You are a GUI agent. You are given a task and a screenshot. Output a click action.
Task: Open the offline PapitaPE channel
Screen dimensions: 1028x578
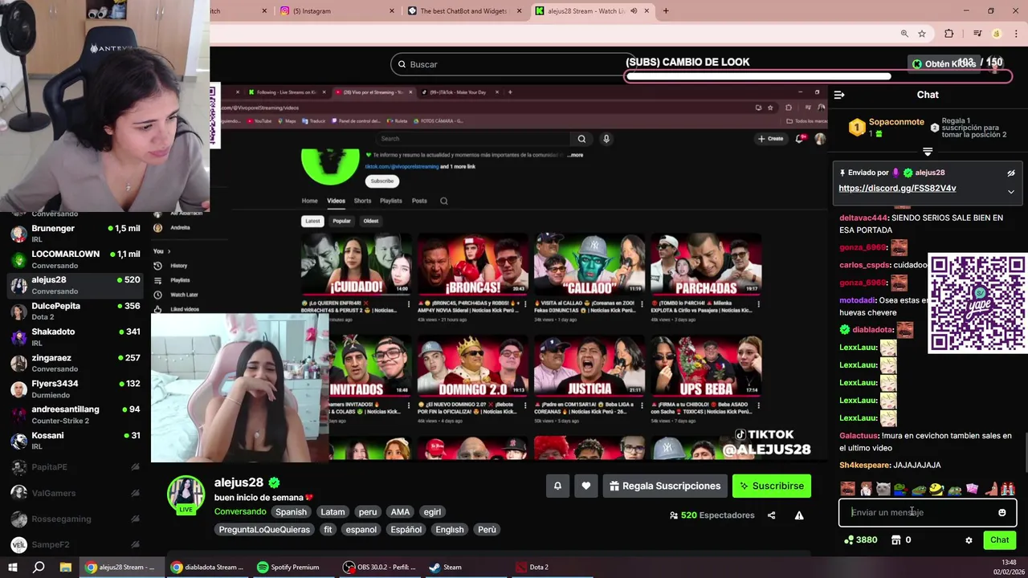[x=75, y=467]
